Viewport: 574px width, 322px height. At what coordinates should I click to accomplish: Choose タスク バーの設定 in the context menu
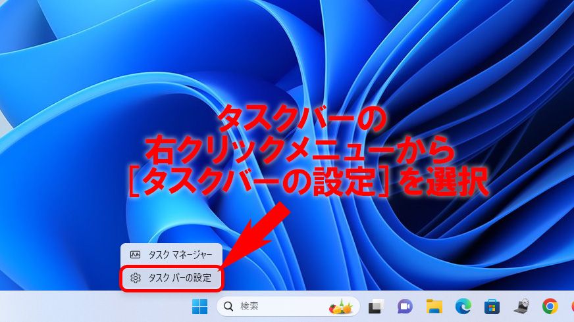(171, 278)
